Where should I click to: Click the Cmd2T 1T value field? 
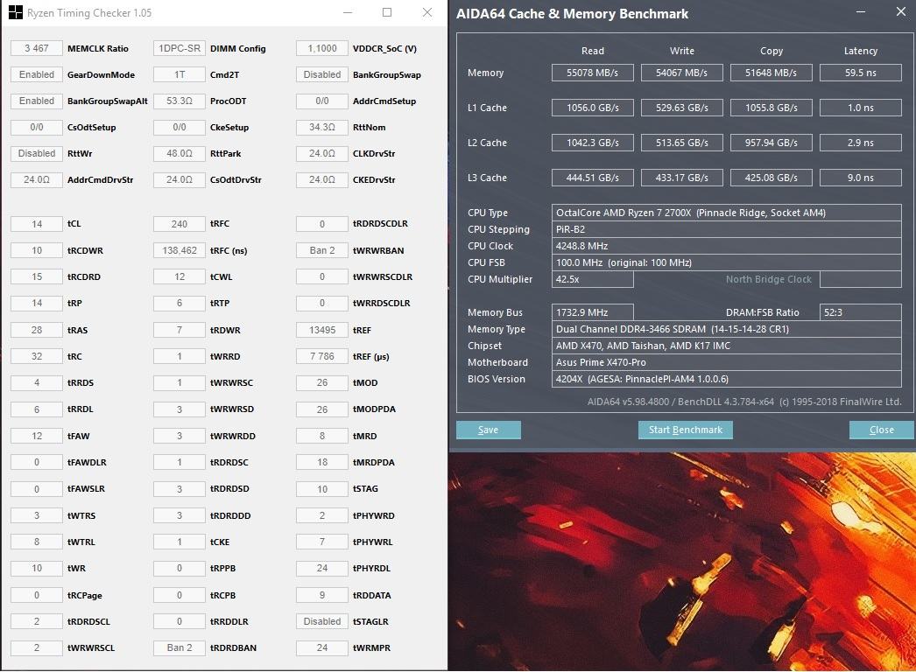[180, 74]
